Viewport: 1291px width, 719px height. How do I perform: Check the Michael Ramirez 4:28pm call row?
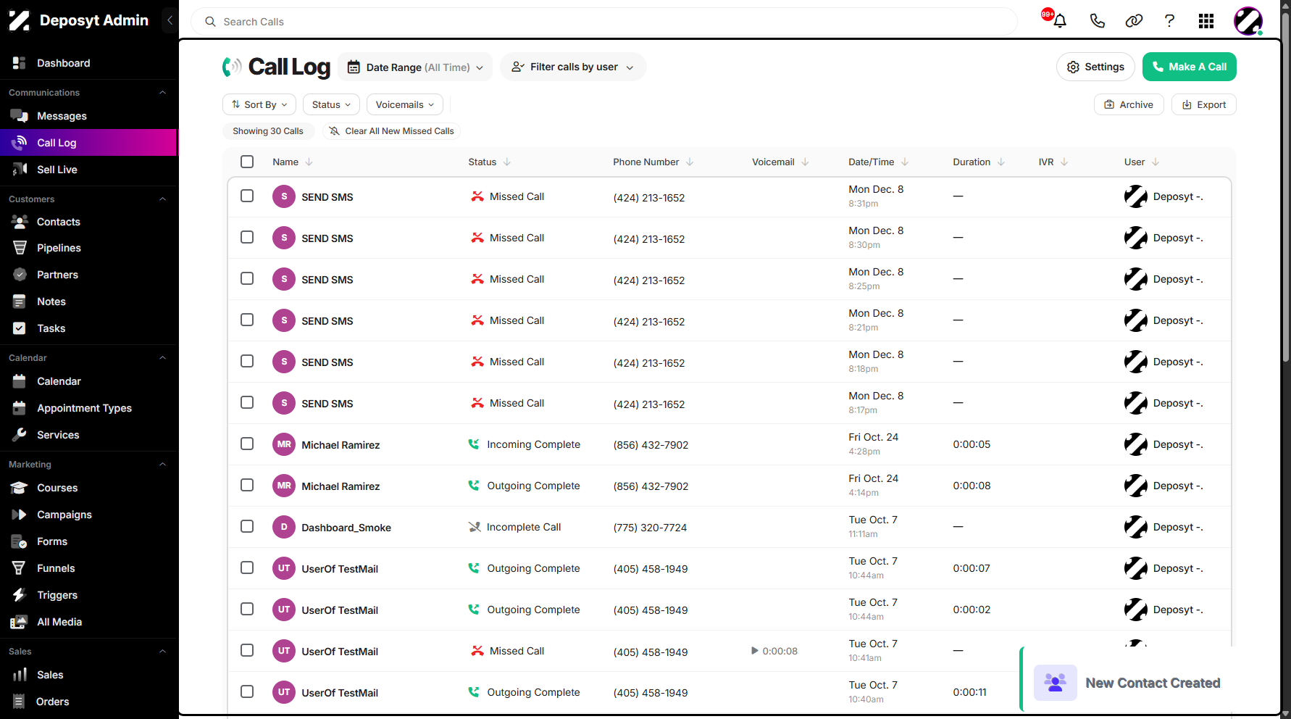(247, 444)
